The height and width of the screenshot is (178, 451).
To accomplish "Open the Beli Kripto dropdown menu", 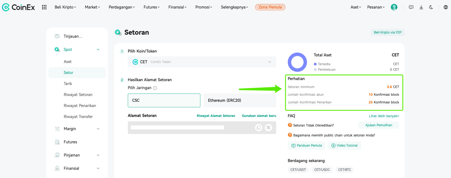I will pyautogui.click(x=65, y=7).
